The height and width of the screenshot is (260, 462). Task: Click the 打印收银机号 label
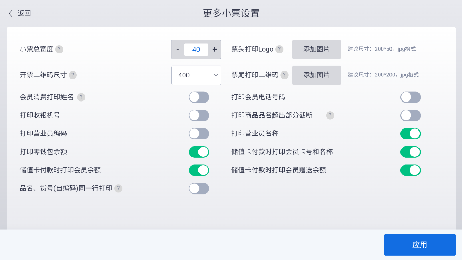pyautogui.click(x=40, y=115)
